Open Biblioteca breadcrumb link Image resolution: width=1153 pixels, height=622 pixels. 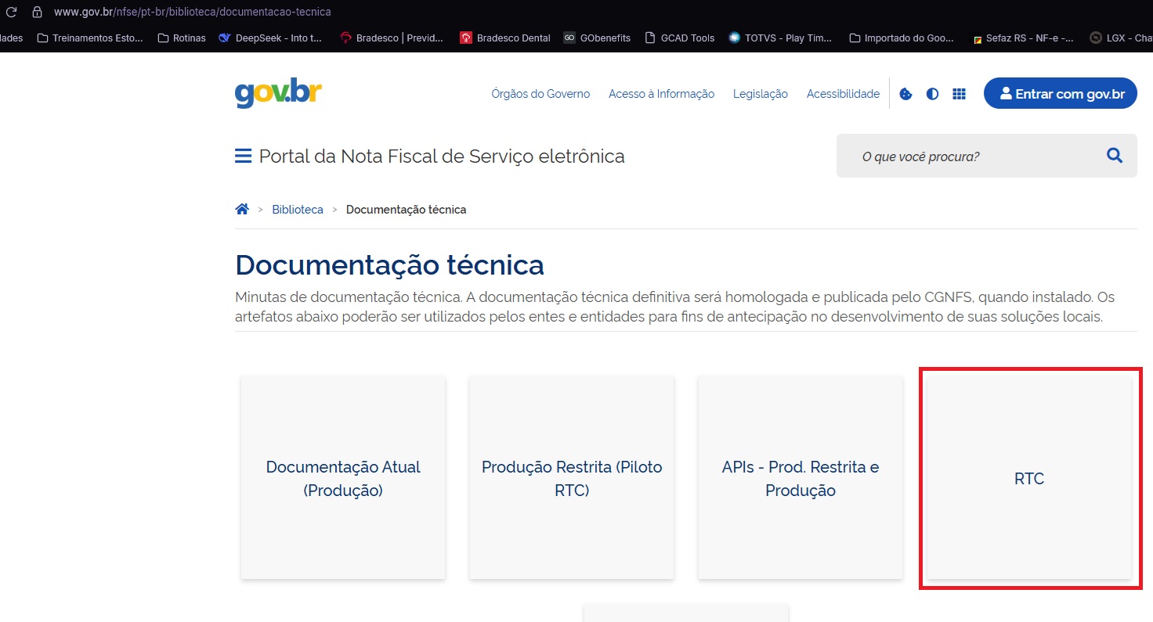pos(298,210)
